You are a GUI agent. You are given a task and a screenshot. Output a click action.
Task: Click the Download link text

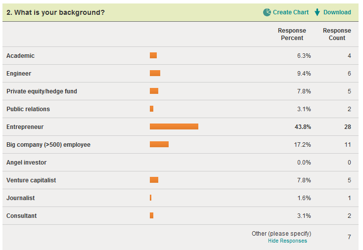[x=337, y=12]
